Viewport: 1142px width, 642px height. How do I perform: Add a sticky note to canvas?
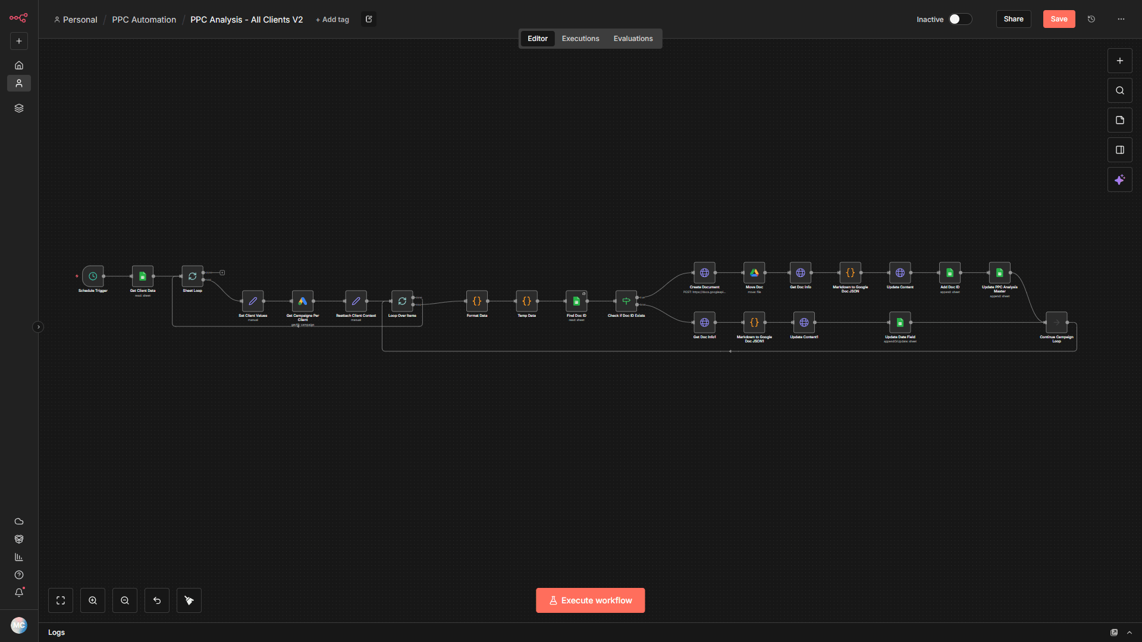pyautogui.click(x=1119, y=120)
